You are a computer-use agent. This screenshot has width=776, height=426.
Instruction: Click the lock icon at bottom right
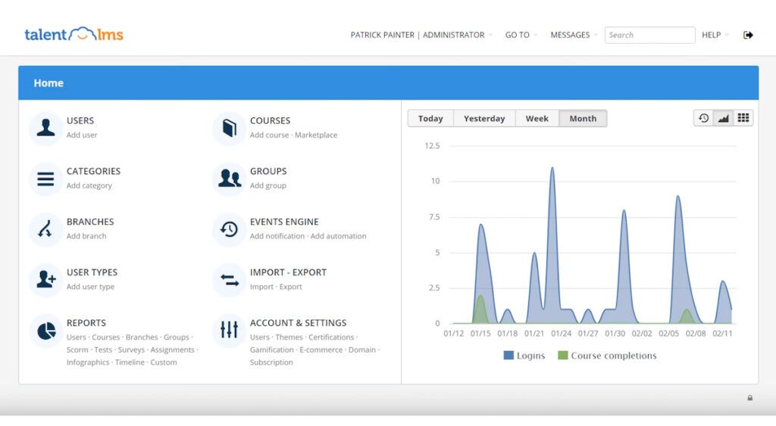point(749,398)
